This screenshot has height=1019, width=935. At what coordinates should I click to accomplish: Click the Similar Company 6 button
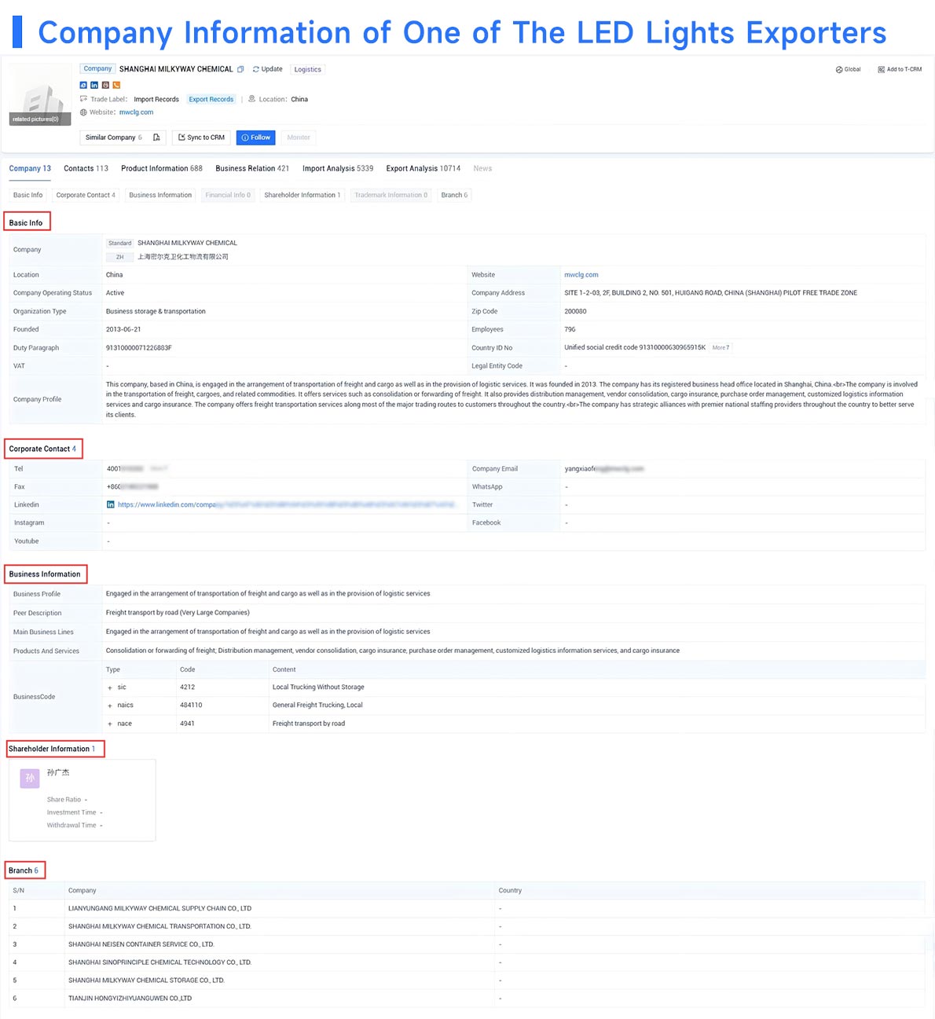click(123, 137)
